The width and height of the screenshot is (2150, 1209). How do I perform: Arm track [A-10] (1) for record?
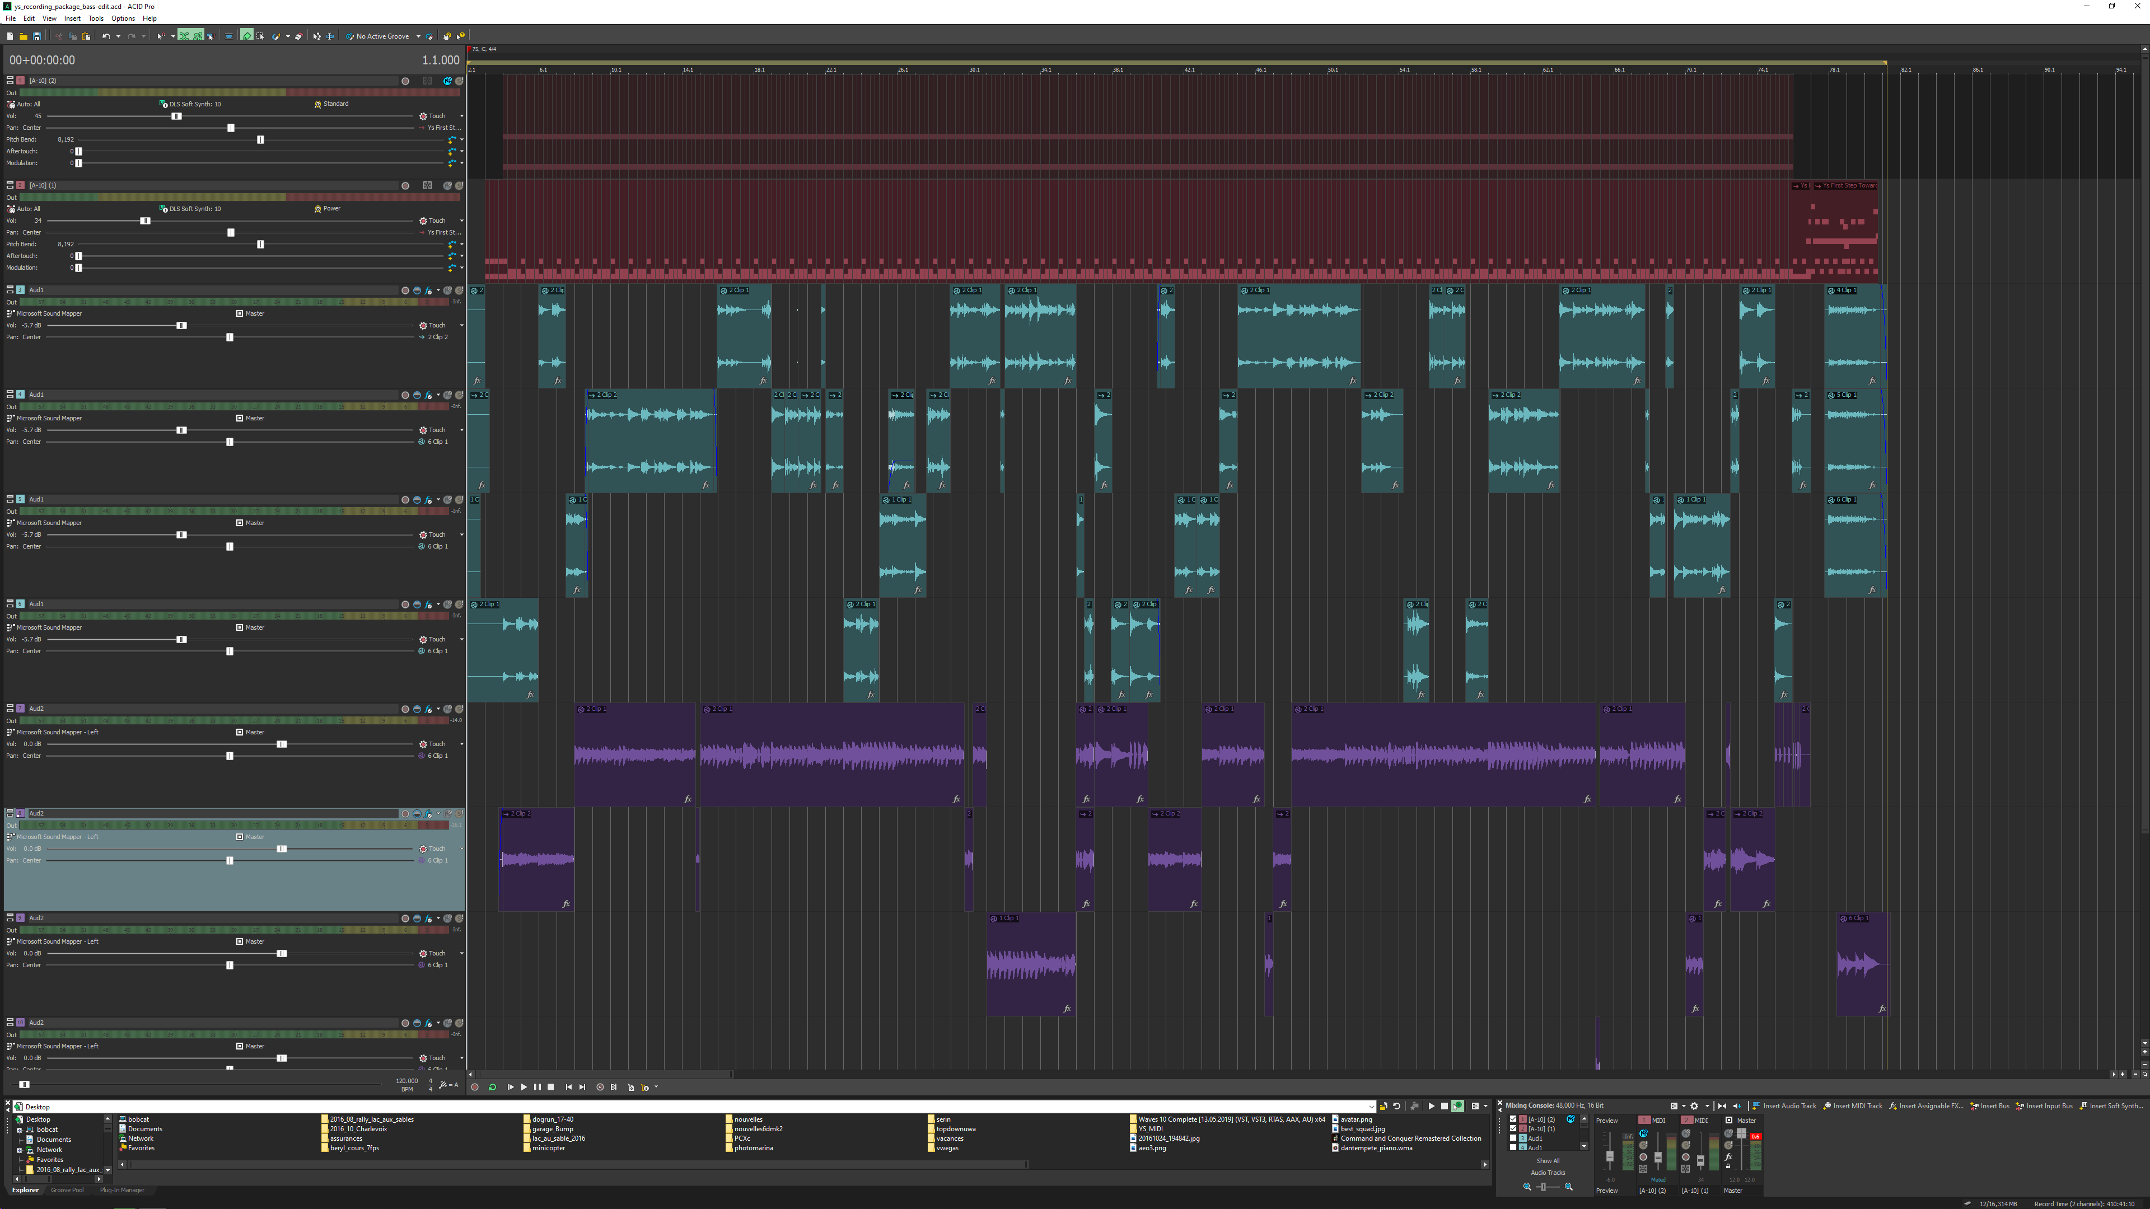pyautogui.click(x=405, y=185)
